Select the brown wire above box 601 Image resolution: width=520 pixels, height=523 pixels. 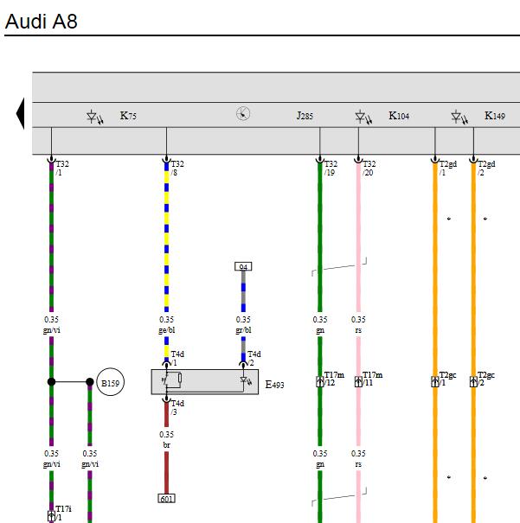point(166,473)
